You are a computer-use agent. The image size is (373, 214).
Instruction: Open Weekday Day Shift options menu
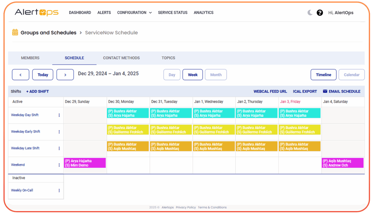[59, 115]
